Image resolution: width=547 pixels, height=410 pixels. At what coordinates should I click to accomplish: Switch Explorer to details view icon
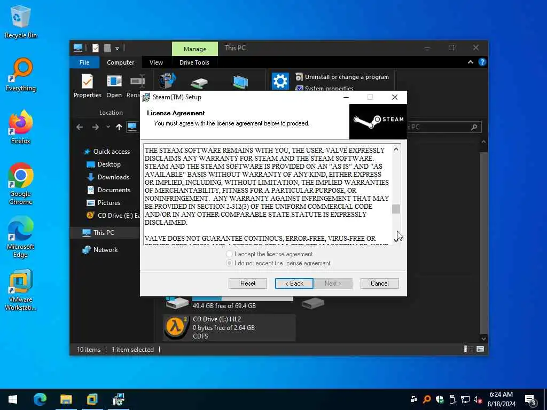(468, 349)
